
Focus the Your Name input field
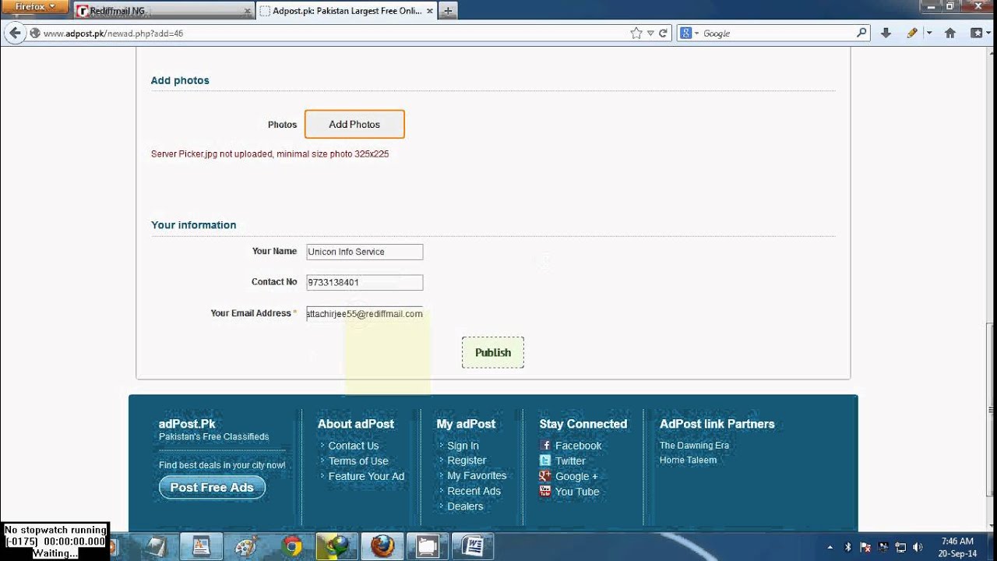[365, 252]
